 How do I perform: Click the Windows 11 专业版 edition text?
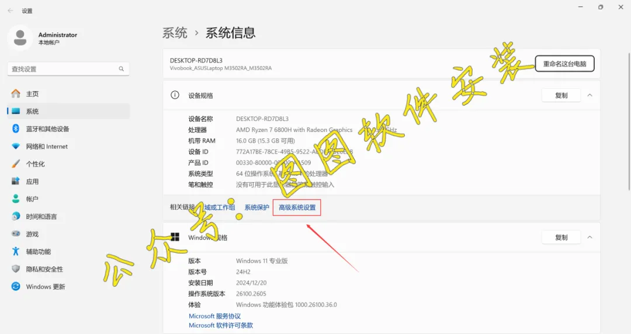(x=262, y=261)
